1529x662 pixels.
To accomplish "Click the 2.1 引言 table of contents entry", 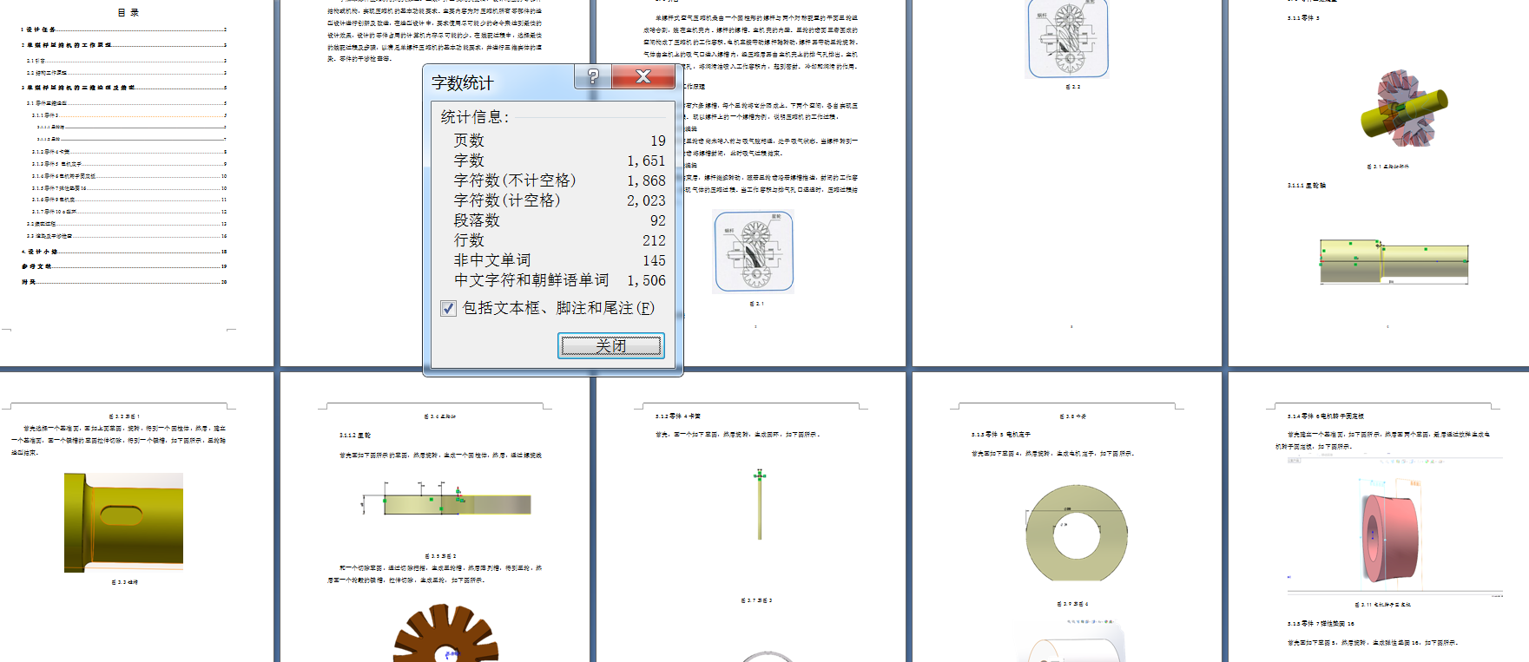I will pos(127,61).
